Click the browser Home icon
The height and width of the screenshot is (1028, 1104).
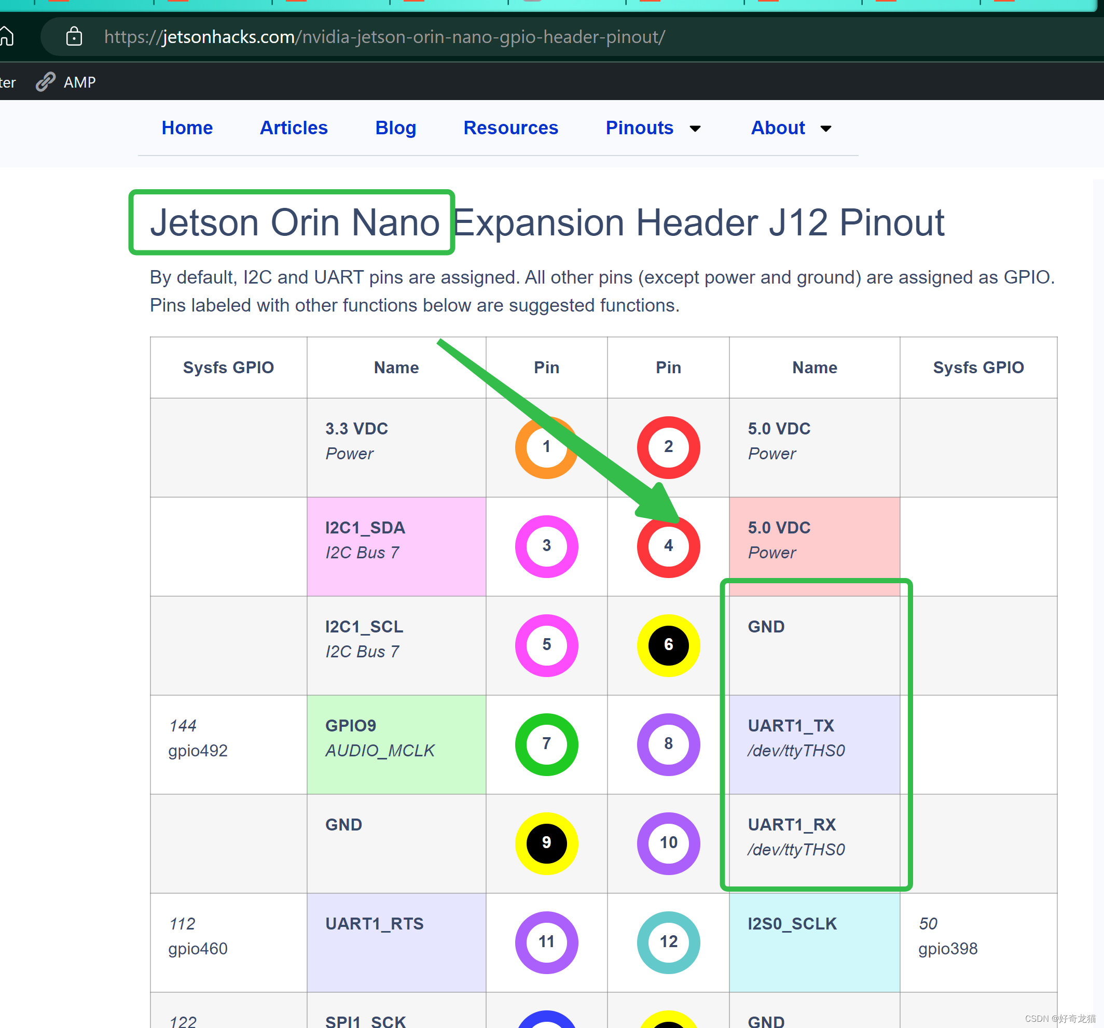pyautogui.click(x=8, y=37)
